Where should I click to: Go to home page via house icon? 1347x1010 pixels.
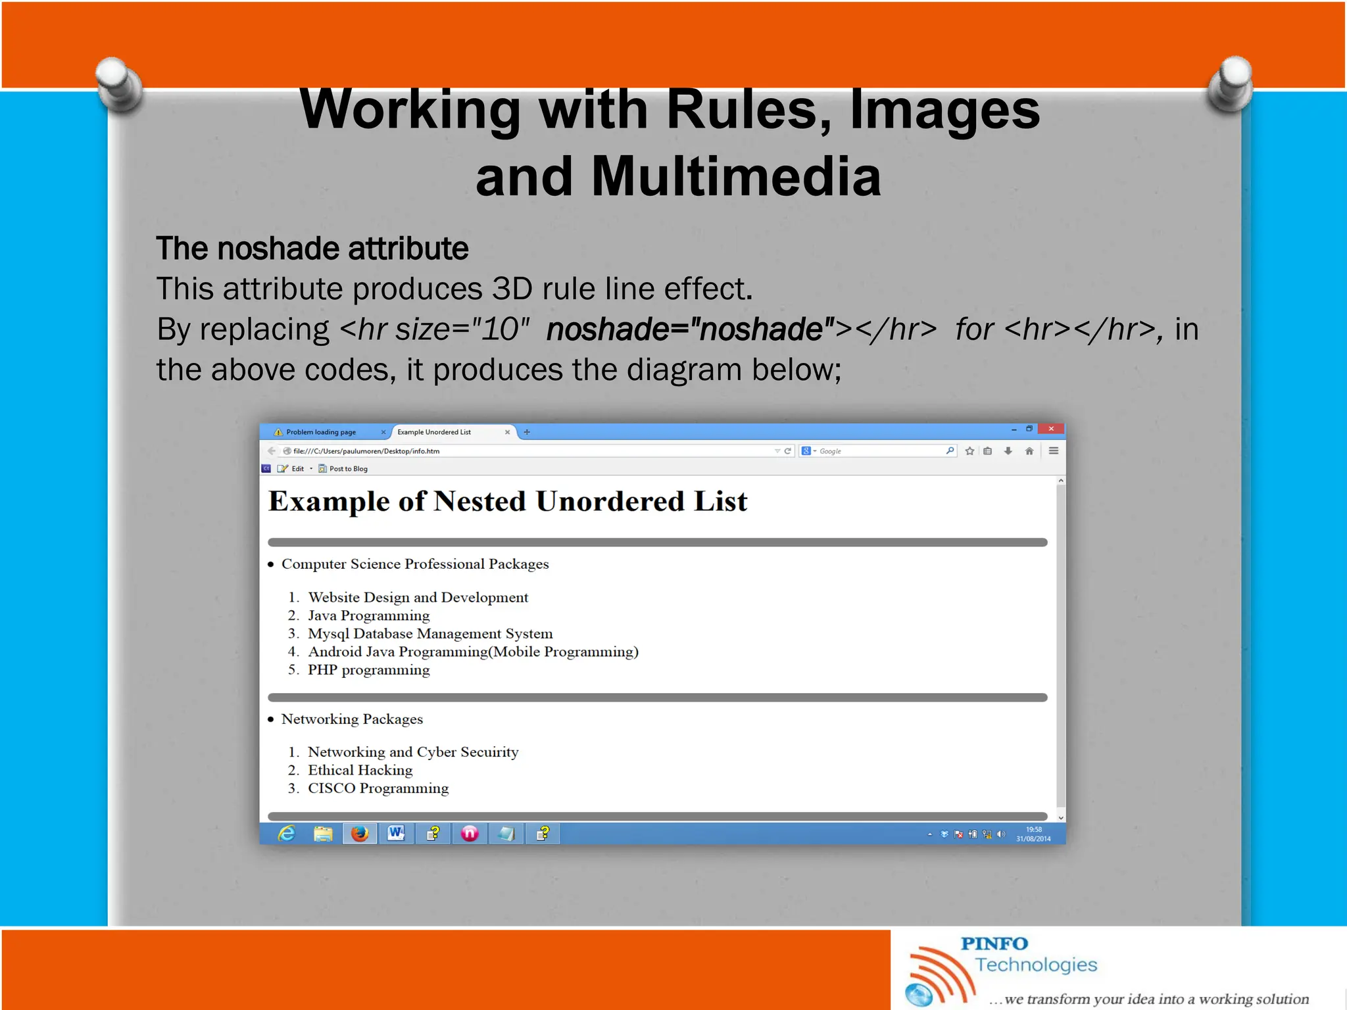(1029, 451)
